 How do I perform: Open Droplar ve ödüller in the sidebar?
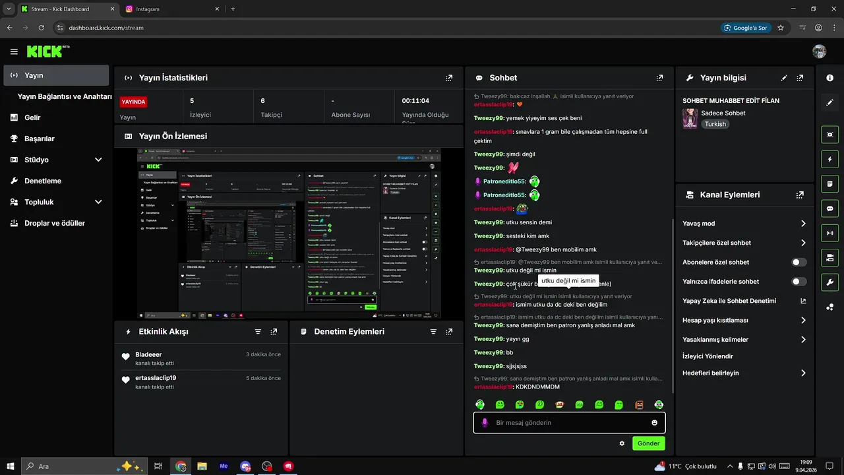point(56,223)
